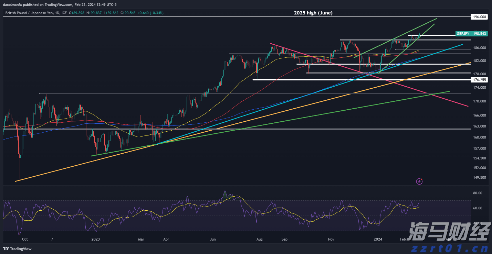
Task: Click the green +0.640 (+0.34%) change value
Action: 150,13
